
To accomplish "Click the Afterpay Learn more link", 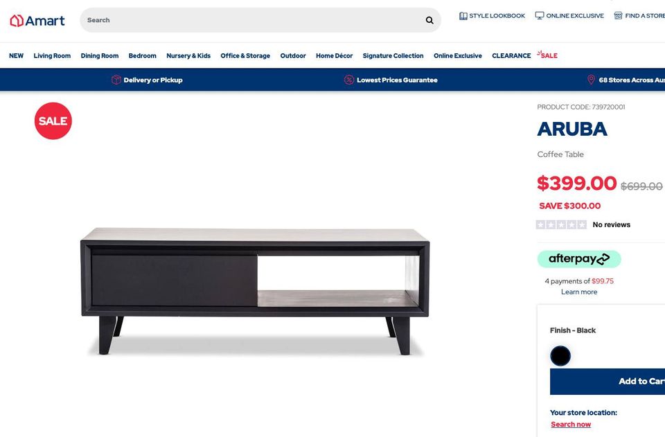I will click(x=579, y=292).
